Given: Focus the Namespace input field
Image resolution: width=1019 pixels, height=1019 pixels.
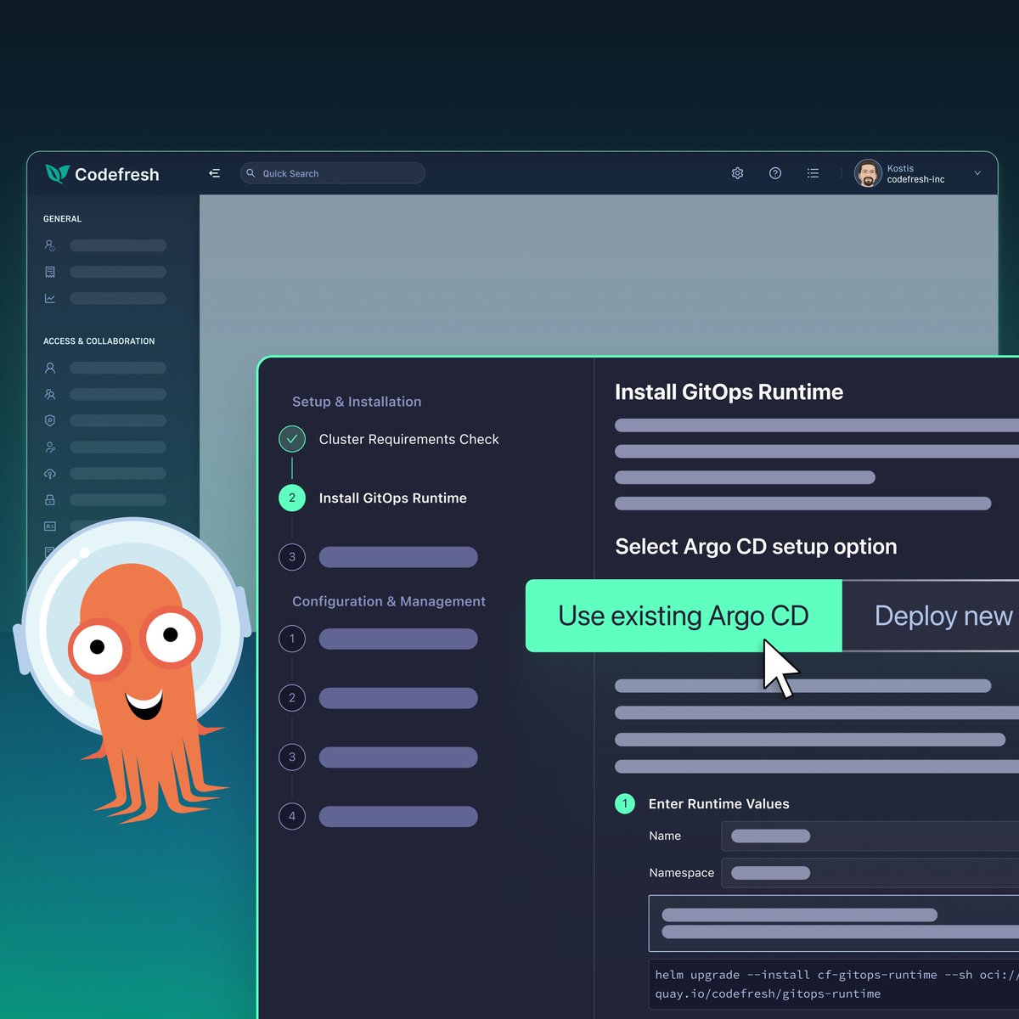Looking at the screenshot, I should coord(870,873).
